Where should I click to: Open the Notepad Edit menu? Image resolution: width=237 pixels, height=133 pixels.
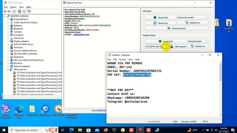(x=115, y=59)
